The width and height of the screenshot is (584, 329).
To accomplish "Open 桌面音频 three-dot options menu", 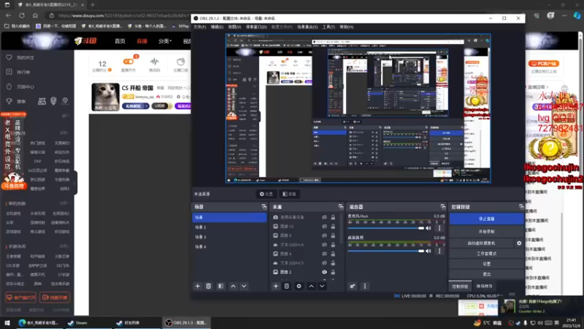I will (439, 251).
